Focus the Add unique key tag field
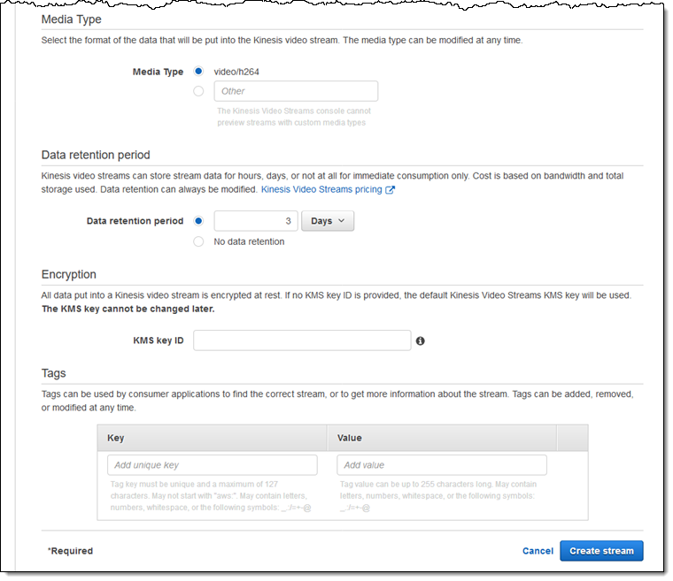The height and width of the screenshot is (581, 673). (x=212, y=465)
